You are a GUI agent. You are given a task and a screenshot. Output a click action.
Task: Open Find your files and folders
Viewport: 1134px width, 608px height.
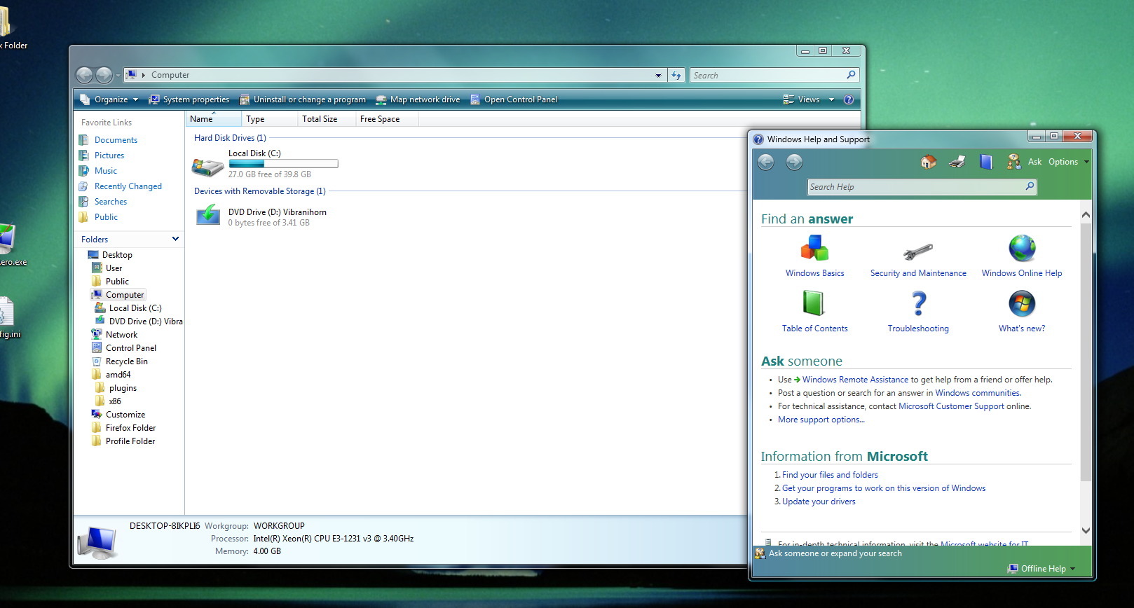(x=830, y=475)
